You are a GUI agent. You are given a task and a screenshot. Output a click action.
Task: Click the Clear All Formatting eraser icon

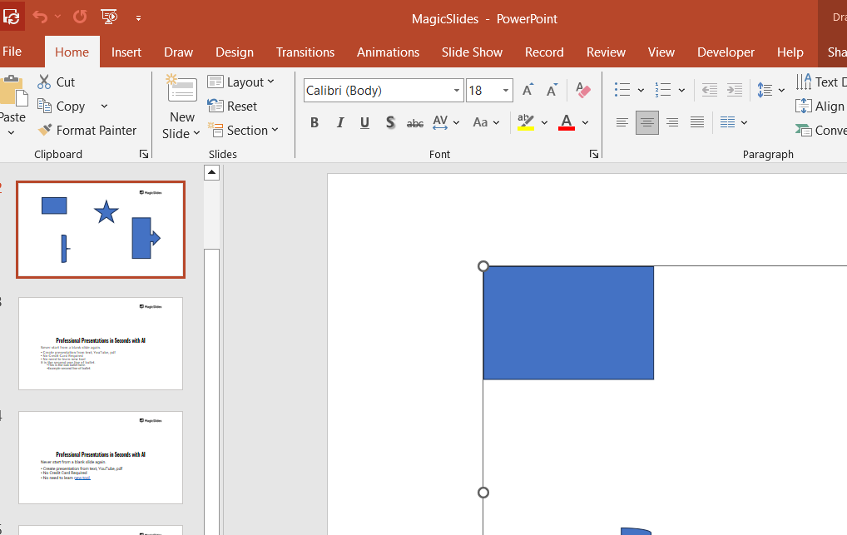583,91
